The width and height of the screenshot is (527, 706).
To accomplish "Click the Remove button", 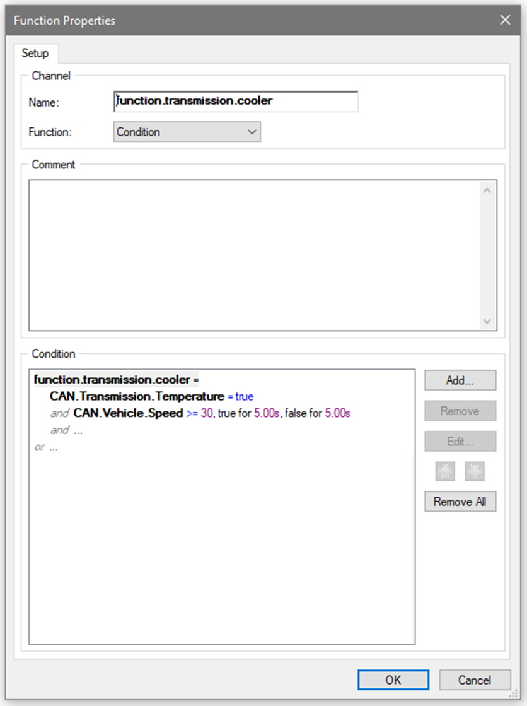I will pyautogui.click(x=460, y=411).
